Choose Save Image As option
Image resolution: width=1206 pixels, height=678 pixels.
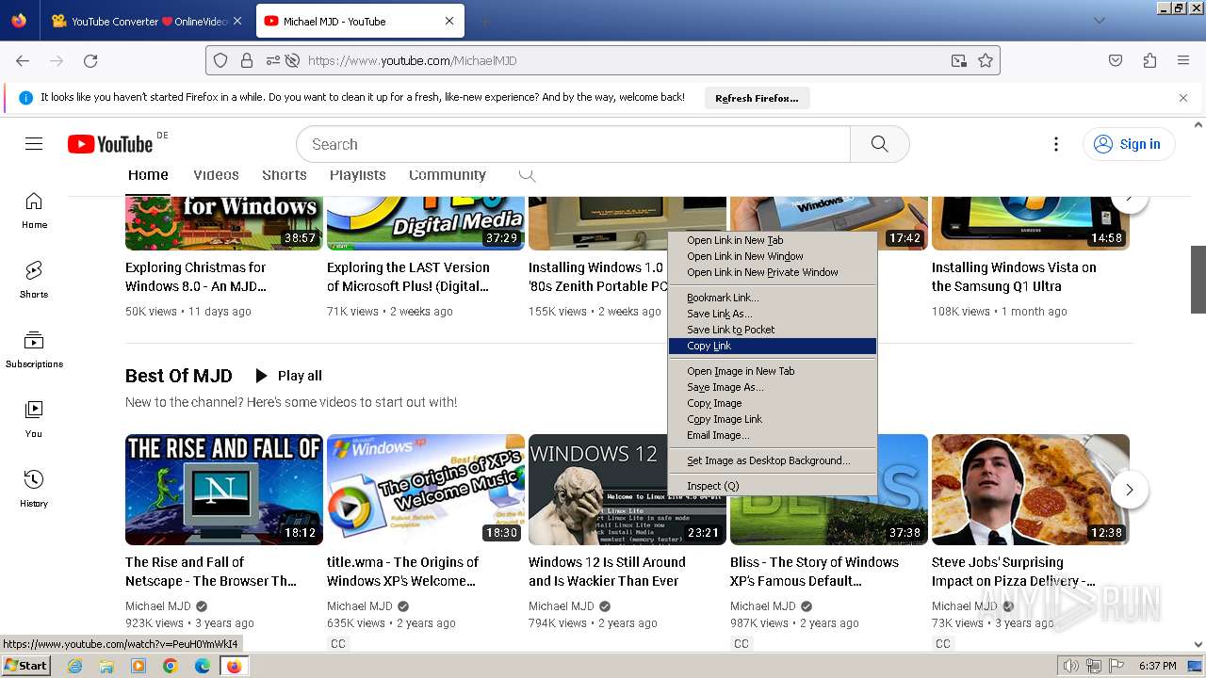pyautogui.click(x=773, y=387)
